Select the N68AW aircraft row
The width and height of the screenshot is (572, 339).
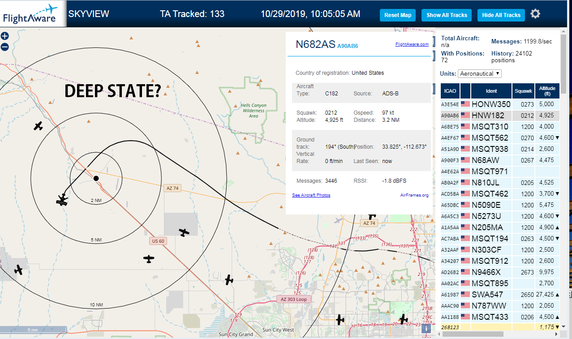(x=500, y=160)
